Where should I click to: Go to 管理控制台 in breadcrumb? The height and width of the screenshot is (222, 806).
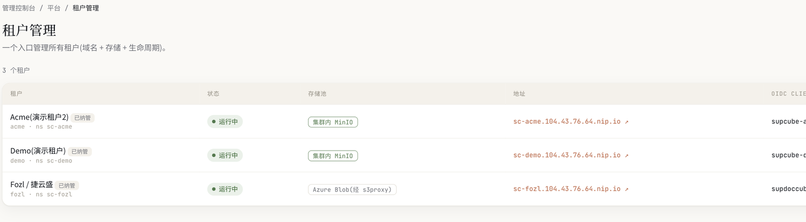[x=19, y=8]
